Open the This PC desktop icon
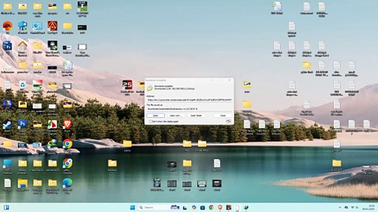The width and height of the screenshot is (378, 212). 7,163
